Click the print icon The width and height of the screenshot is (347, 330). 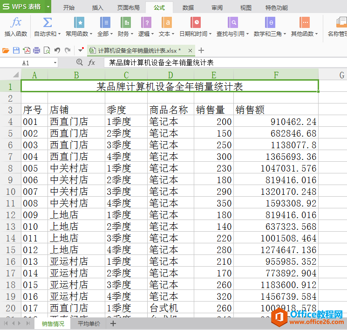36,50
